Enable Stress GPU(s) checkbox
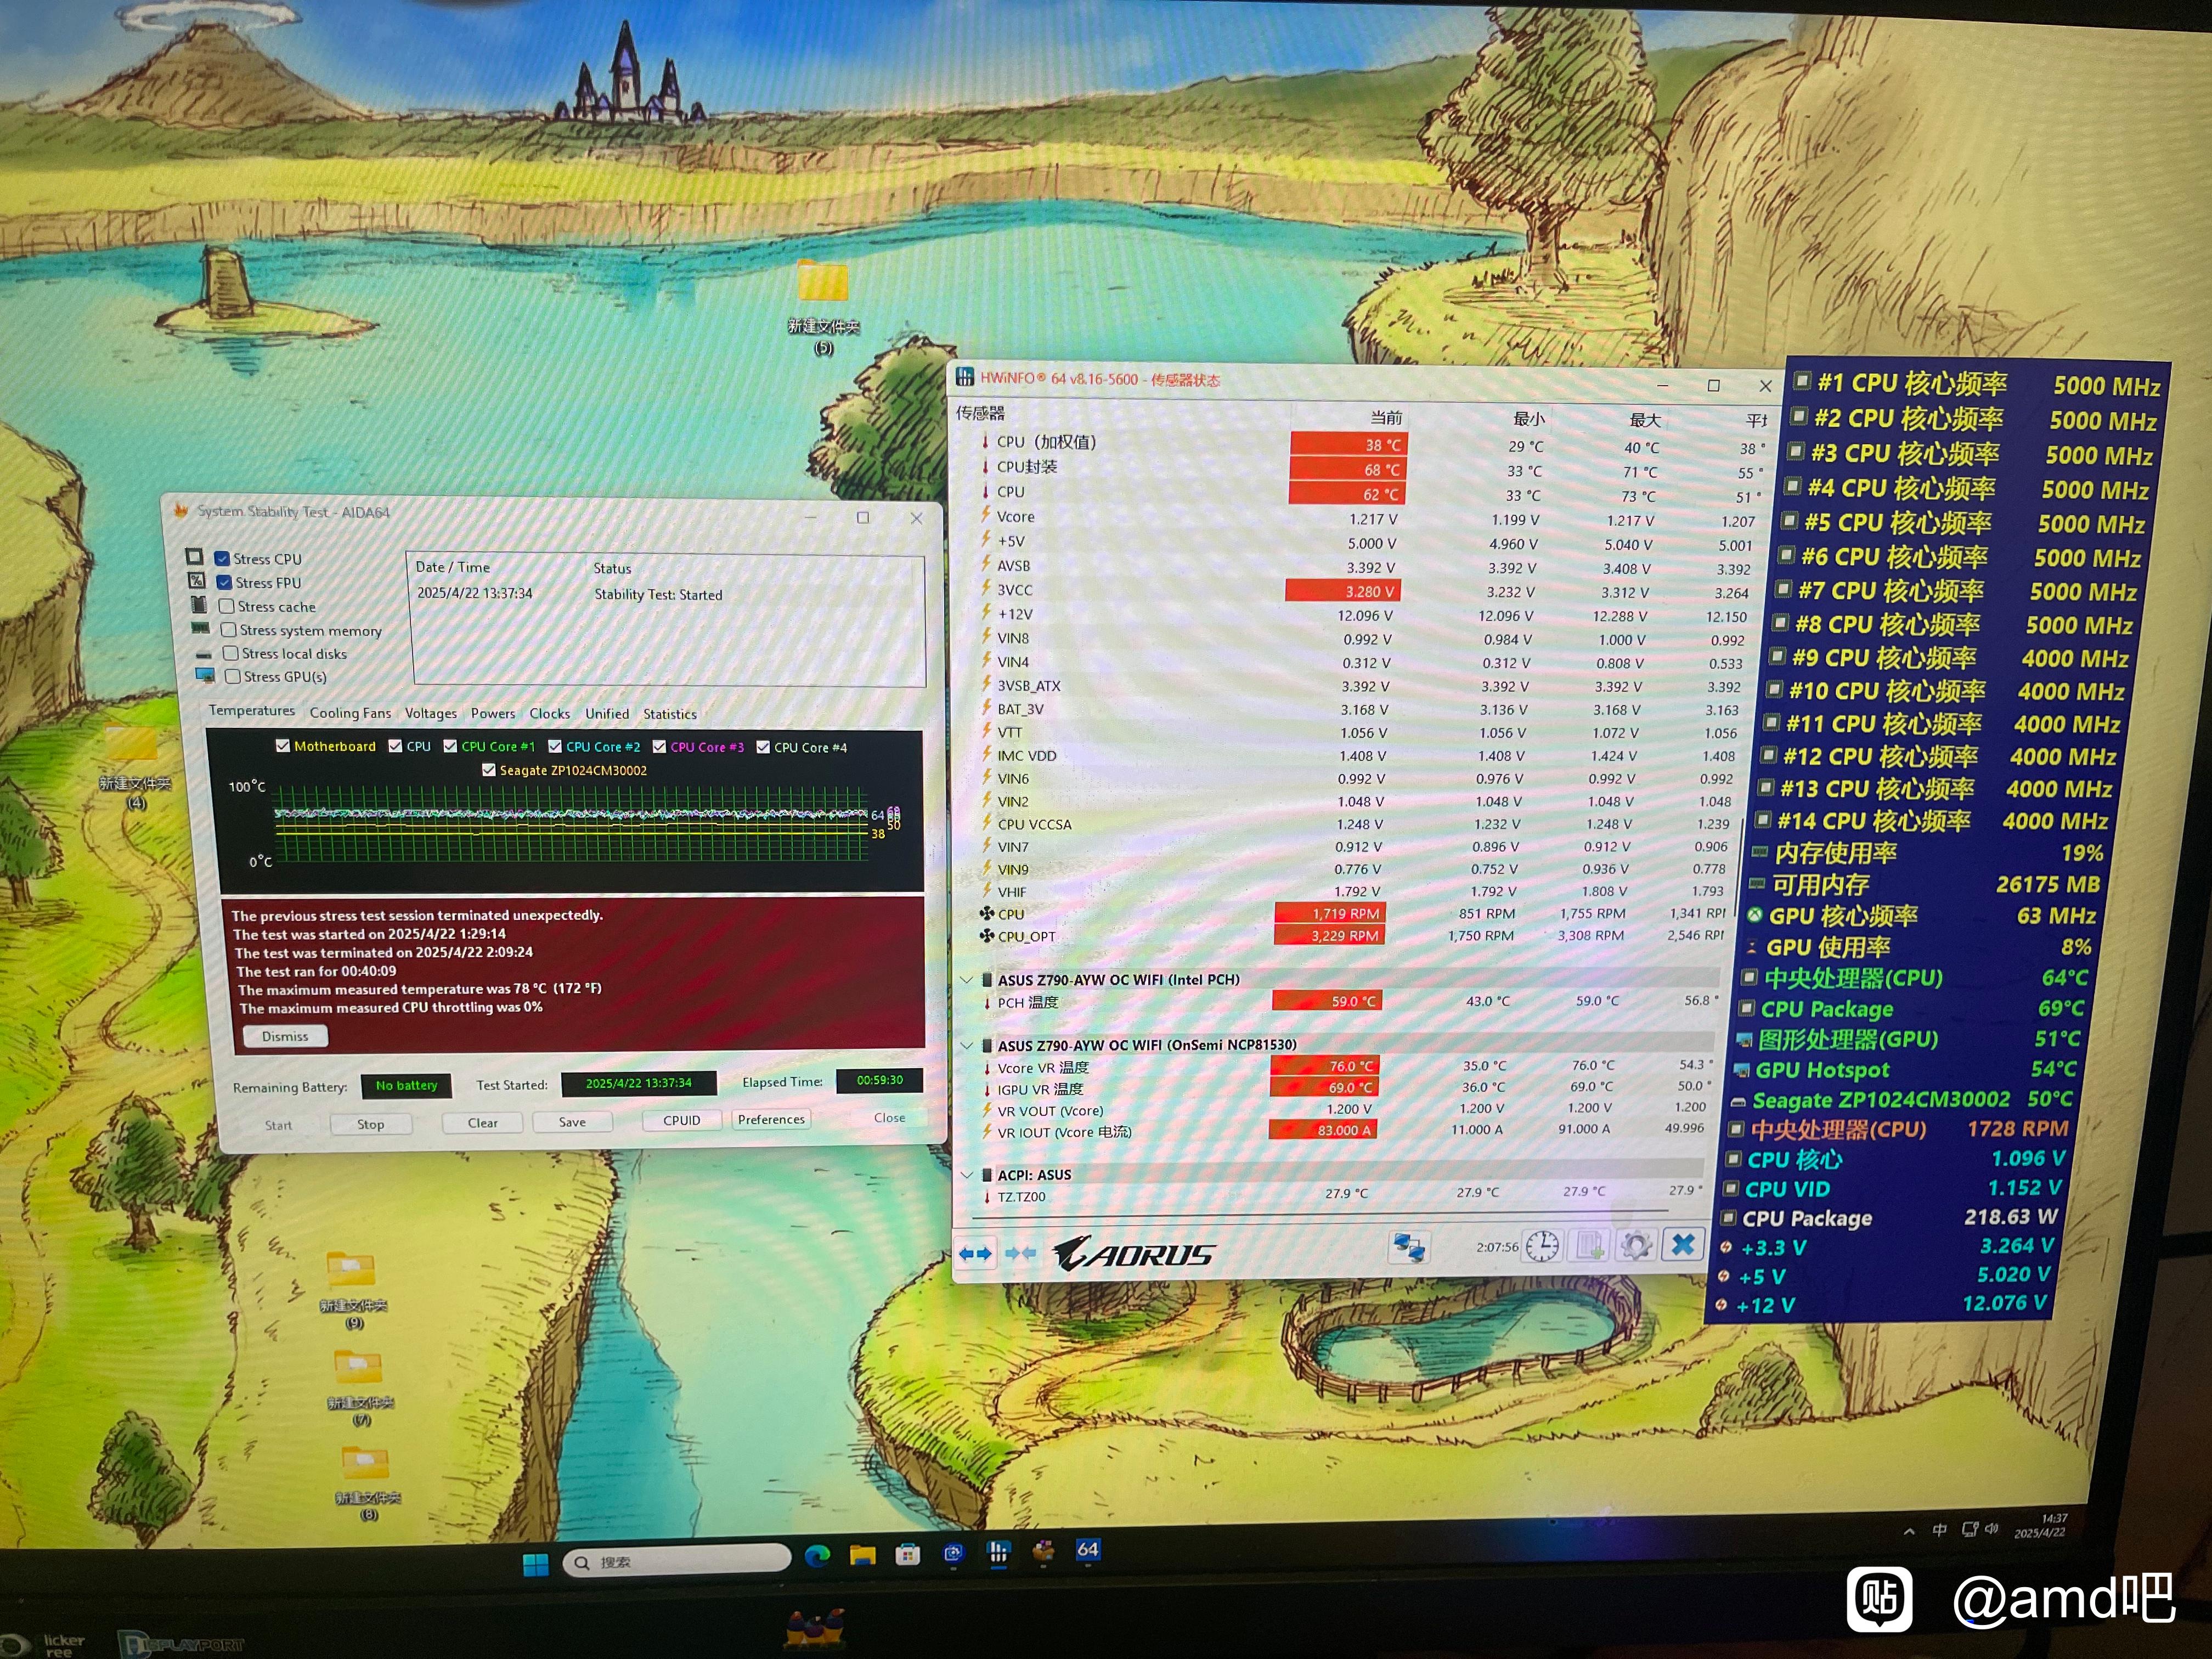 click(233, 676)
